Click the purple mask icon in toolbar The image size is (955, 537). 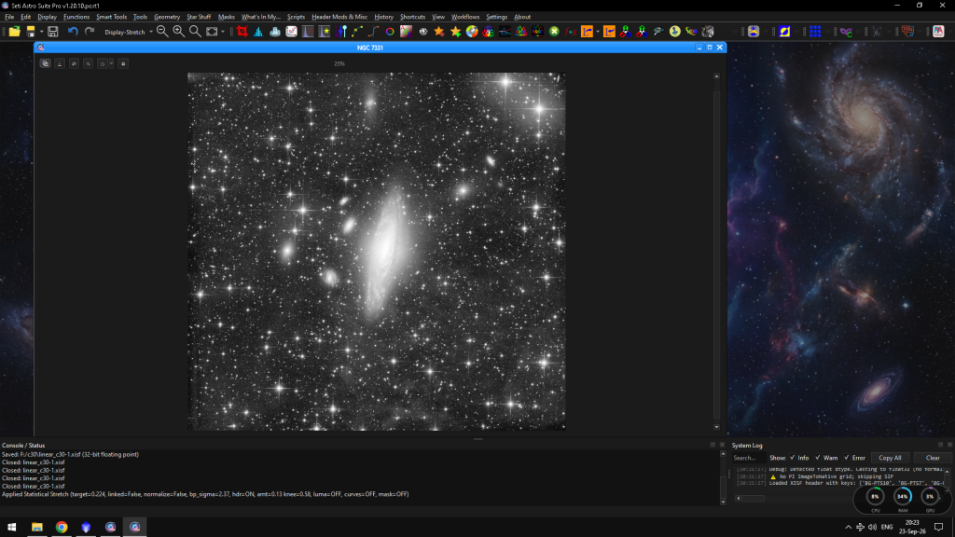tap(846, 32)
